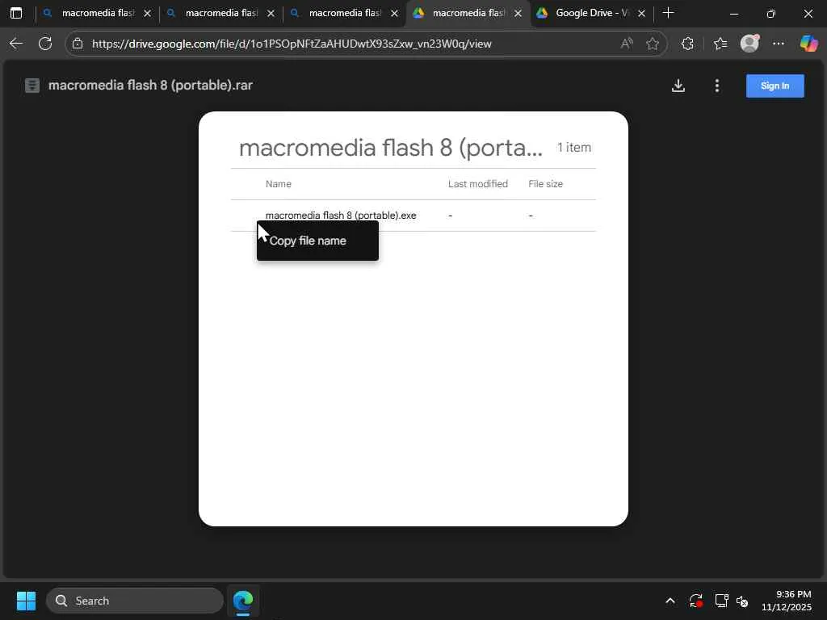Open the clock showing 9:36 PM

(x=787, y=601)
